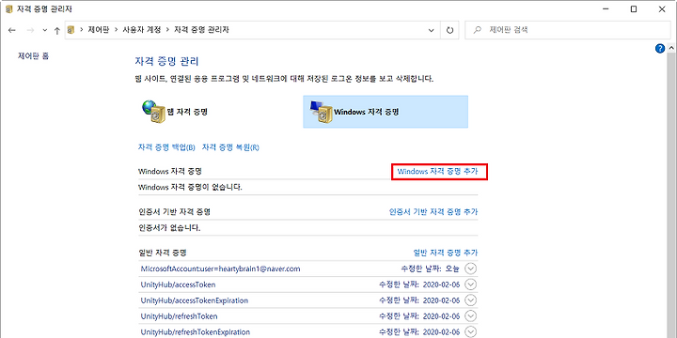Click the 제어판 검색 search field
The image size is (677, 338).
[x=568, y=30]
